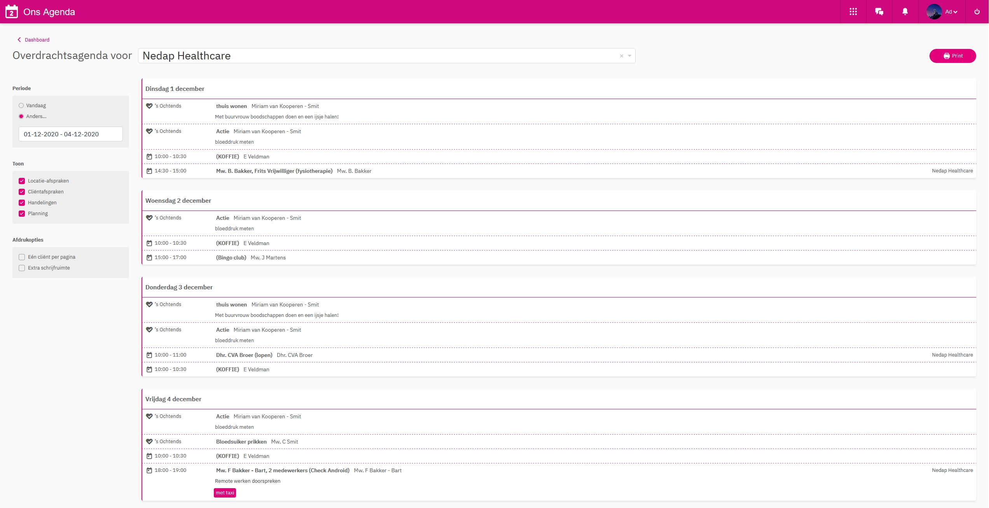
Task: Click calendar icon of Bingo club 15:00 - 17:00
Action: (149, 257)
